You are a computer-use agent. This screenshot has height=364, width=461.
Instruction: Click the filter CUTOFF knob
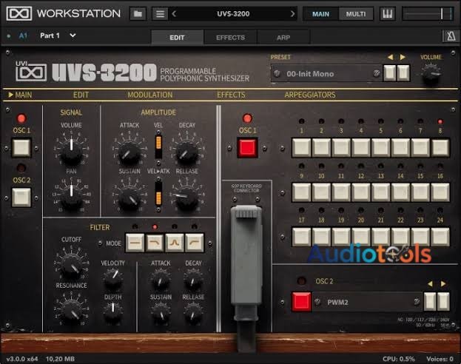(71, 263)
